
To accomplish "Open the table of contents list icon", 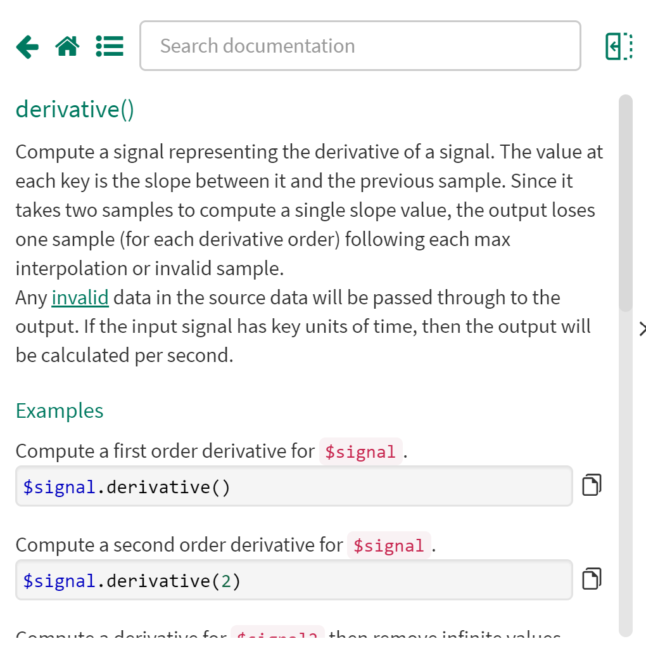I will 110,46.
